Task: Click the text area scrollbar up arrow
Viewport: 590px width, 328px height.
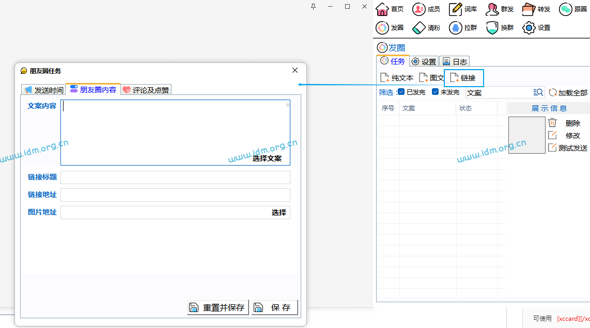Action: [x=287, y=105]
